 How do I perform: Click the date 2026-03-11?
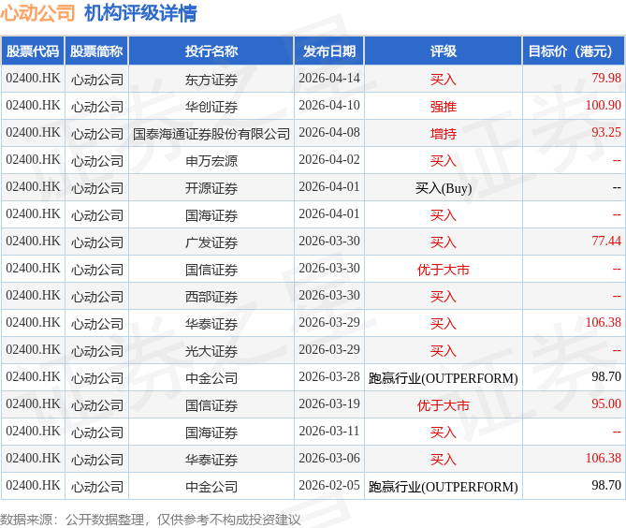[x=329, y=432]
